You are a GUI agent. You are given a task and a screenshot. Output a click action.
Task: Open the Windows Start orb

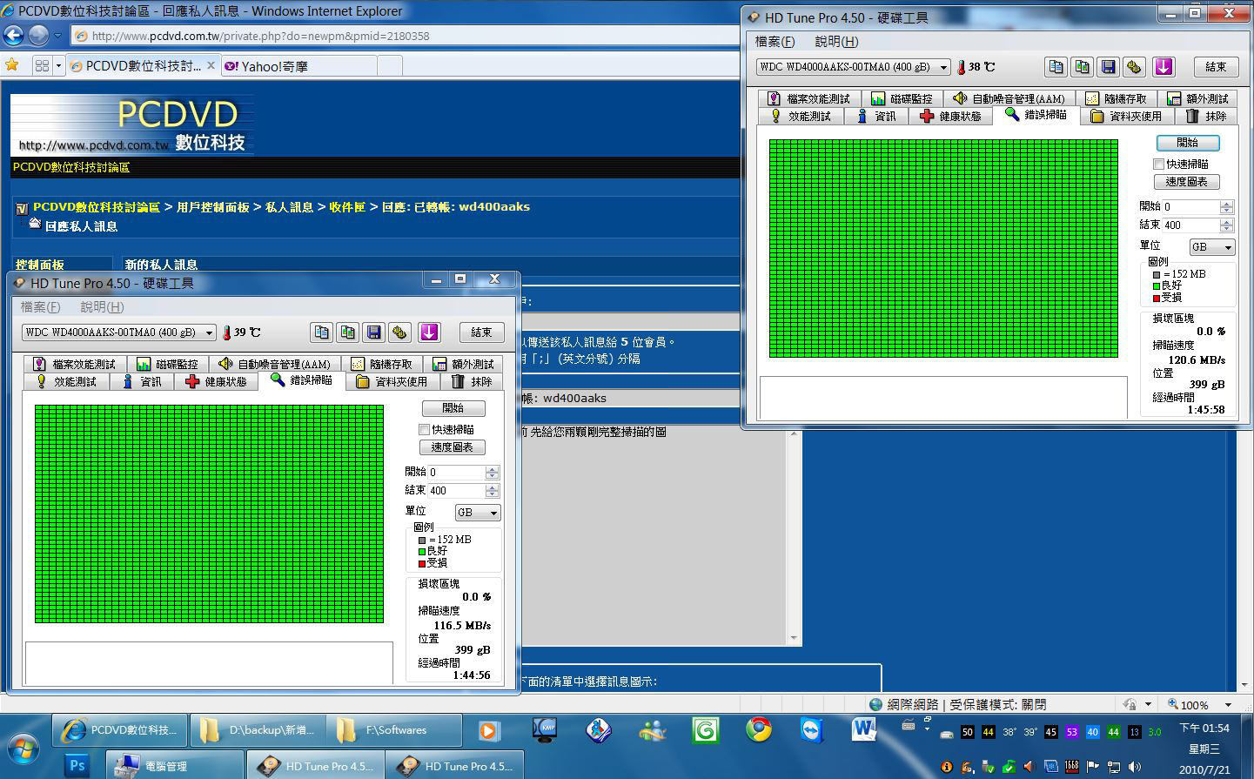(23, 747)
